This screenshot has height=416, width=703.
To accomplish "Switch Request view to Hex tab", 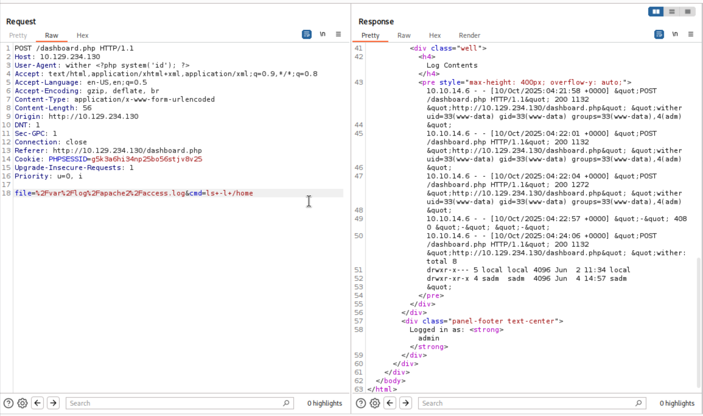I will point(82,35).
